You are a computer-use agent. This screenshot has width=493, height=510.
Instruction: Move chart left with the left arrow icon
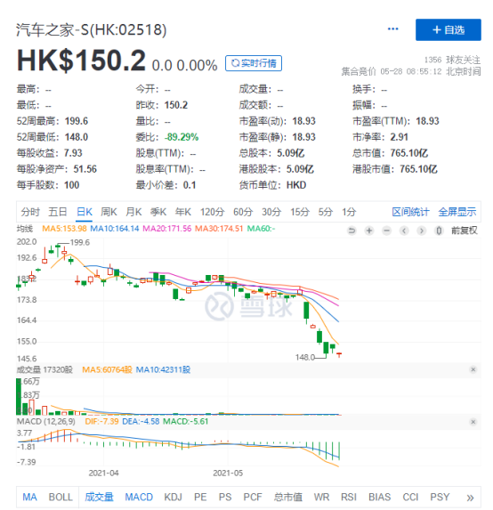[x=404, y=231]
